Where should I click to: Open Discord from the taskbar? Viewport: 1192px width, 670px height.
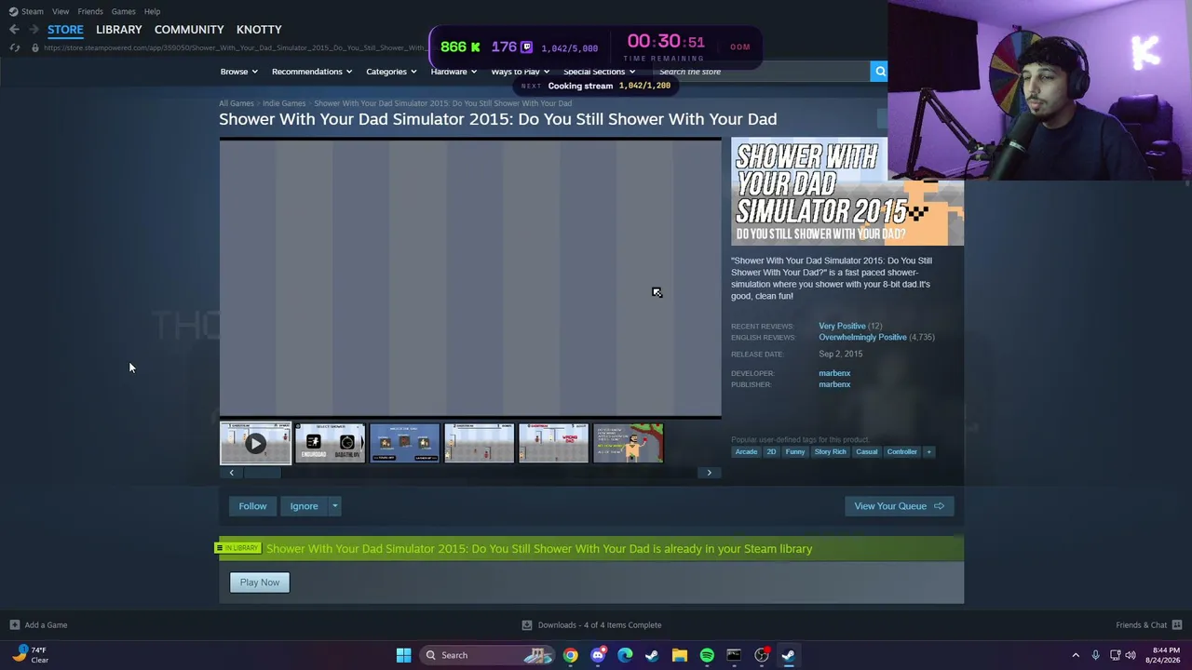598,655
